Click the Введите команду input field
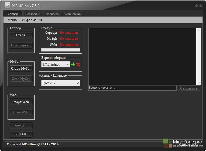The image size is (206, 151). pos(132,88)
